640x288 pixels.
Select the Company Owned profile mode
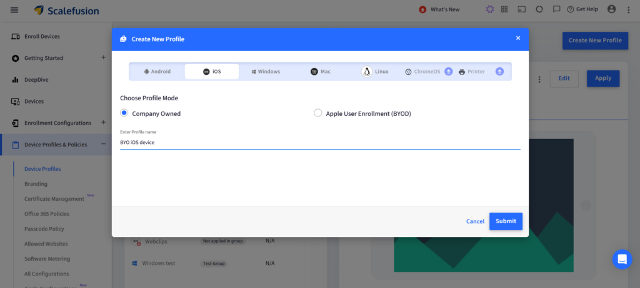124,113
